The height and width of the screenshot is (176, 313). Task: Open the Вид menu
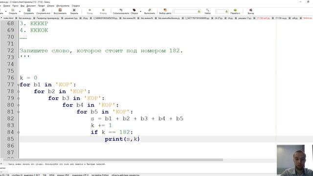(x=22, y=6)
